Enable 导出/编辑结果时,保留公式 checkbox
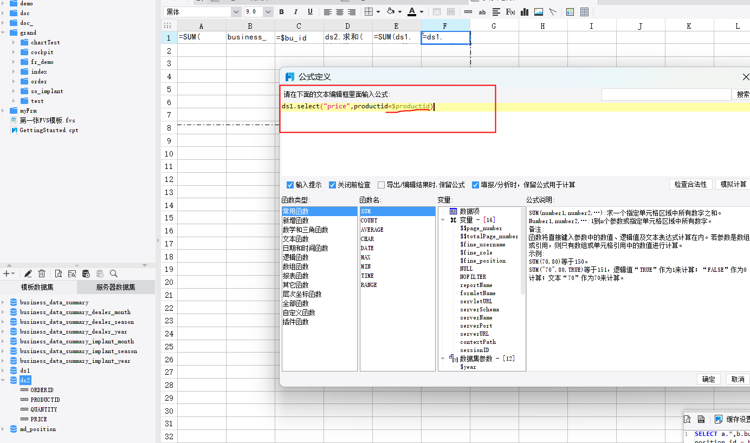The image size is (750, 443). pos(382,185)
